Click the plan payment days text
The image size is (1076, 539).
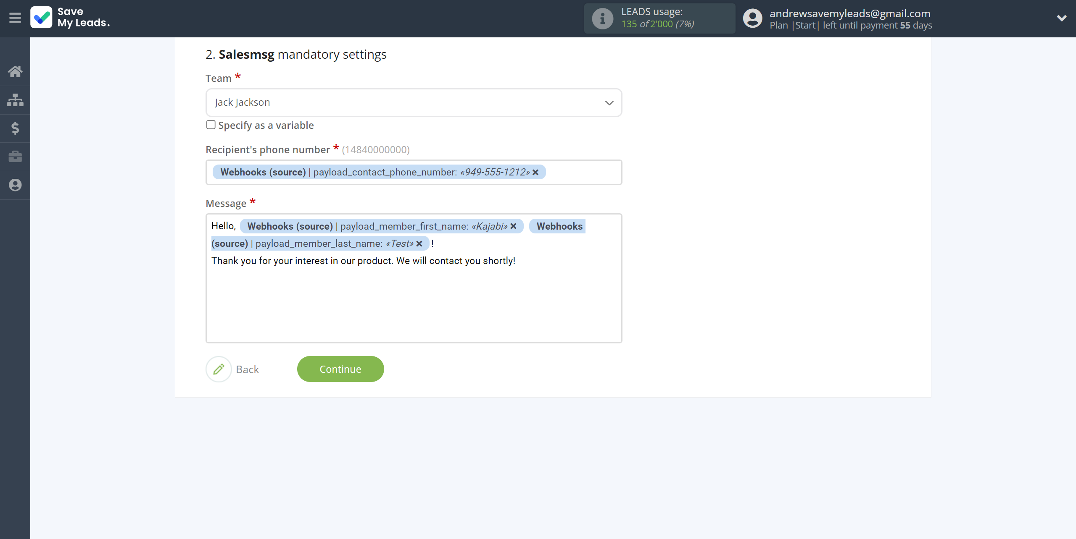click(851, 25)
